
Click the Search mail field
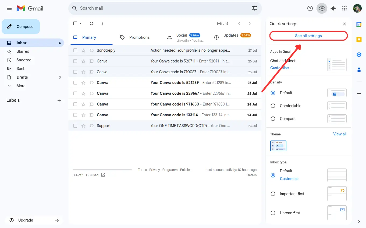[x=161, y=8]
